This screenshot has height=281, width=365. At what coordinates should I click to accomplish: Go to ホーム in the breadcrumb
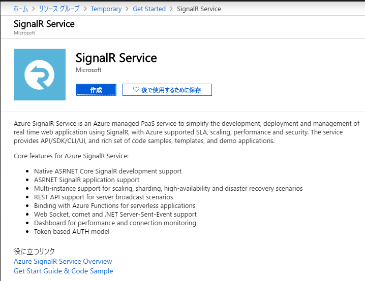(x=20, y=9)
